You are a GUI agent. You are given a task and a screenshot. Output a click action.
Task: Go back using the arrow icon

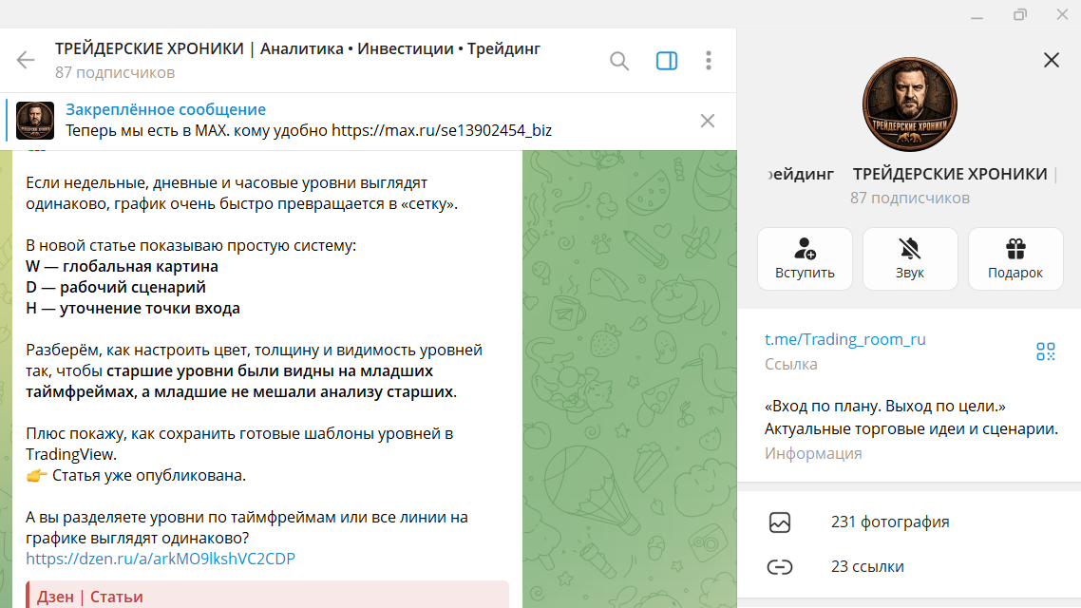[x=26, y=60]
